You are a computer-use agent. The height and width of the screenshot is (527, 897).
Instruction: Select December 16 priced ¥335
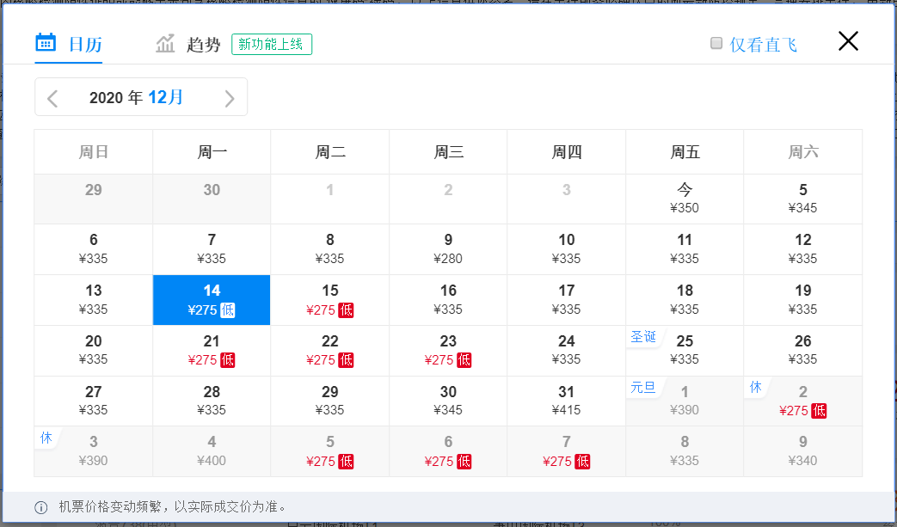pos(448,300)
